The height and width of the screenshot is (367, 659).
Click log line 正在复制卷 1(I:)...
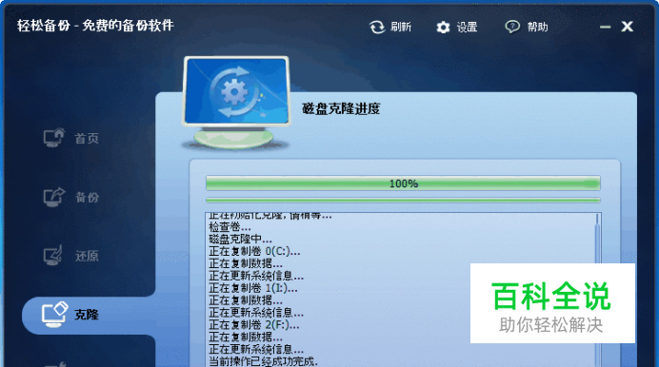(x=253, y=288)
